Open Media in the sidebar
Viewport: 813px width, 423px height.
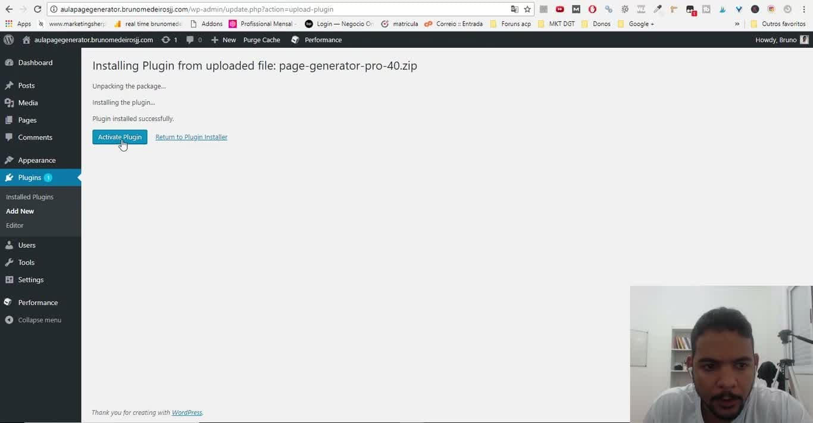[40, 103]
